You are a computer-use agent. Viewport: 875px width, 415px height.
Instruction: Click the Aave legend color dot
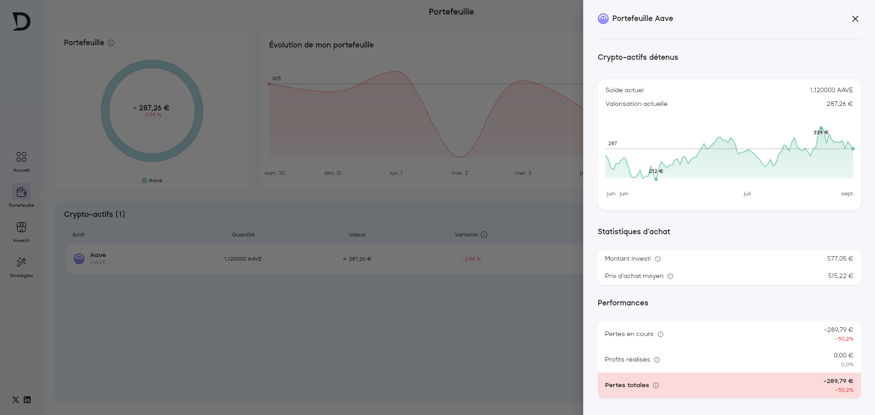point(144,181)
